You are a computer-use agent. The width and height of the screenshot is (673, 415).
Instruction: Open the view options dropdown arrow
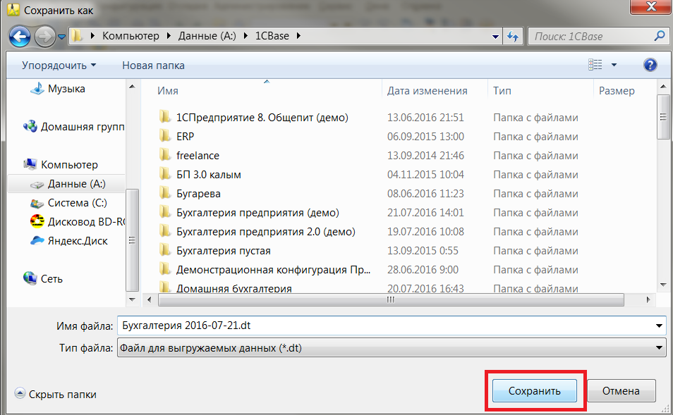(614, 65)
